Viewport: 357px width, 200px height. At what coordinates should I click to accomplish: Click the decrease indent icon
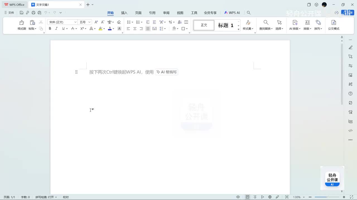point(148,22)
